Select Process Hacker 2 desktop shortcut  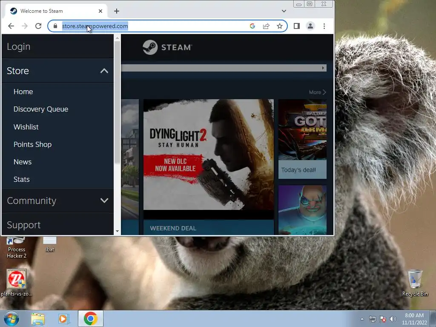(x=17, y=248)
